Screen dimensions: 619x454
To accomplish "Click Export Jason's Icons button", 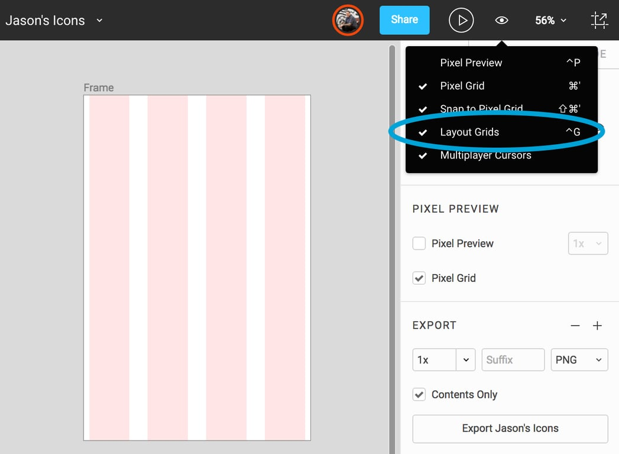I will pos(510,429).
